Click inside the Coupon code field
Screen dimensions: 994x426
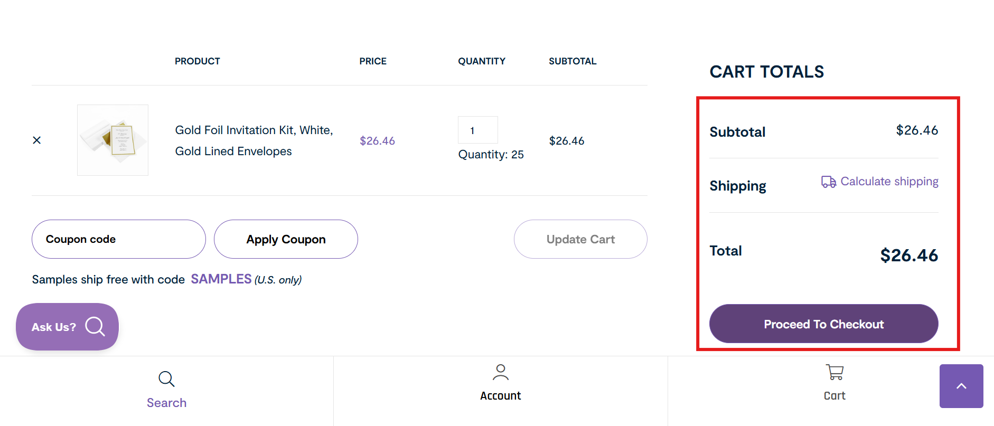[118, 239]
